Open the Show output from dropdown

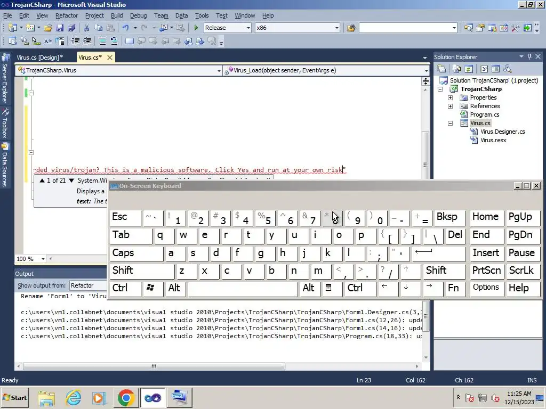(88, 285)
